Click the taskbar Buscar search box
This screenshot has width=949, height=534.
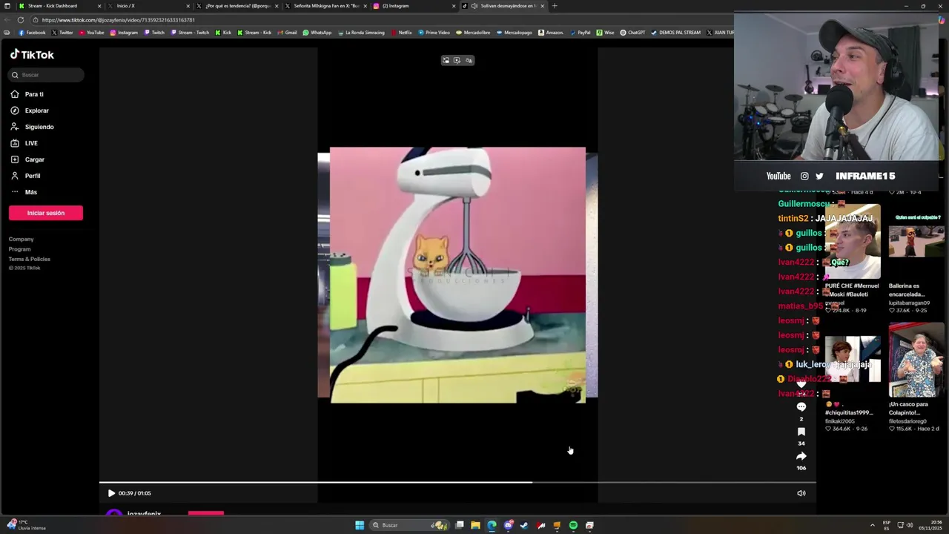pos(410,525)
